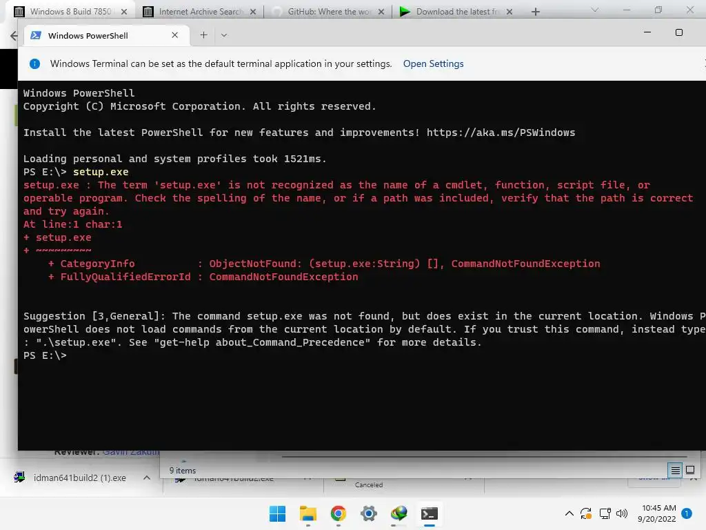Open a new browser tab
The width and height of the screenshot is (706, 530).
click(x=535, y=12)
